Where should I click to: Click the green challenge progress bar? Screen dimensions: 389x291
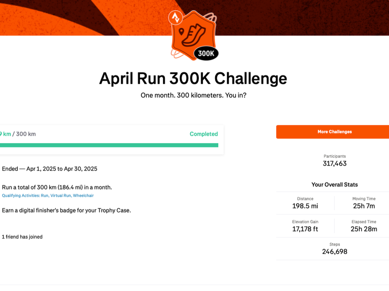(x=109, y=145)
